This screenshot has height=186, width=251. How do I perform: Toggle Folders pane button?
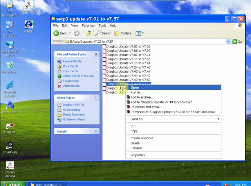tap(123, 33)
